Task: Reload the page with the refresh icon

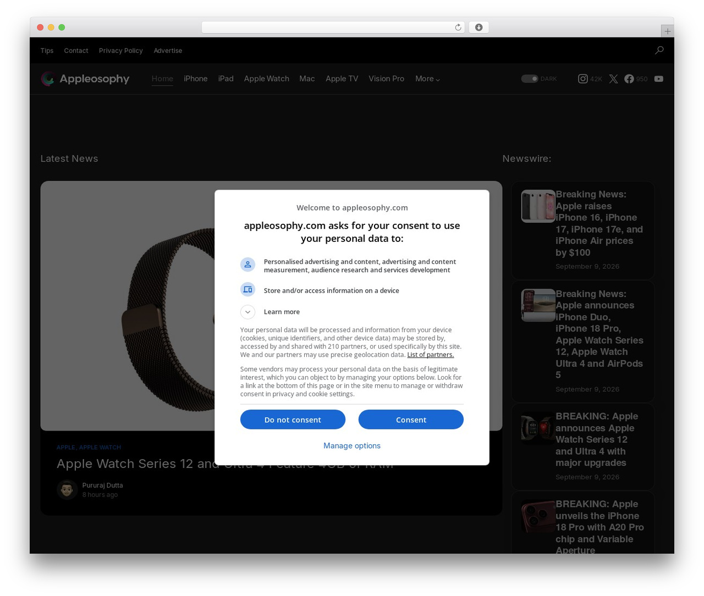Action: click(458, 27)
